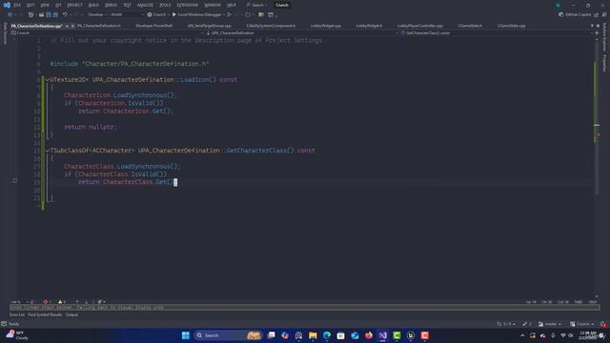
Task: Open the Debug menu
Action: pos(111,5)
